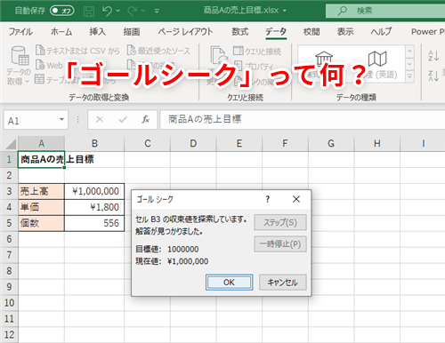The image size is (445, 343).
Task: Select the ¥1,800 cell
Action: pos(94,207)
